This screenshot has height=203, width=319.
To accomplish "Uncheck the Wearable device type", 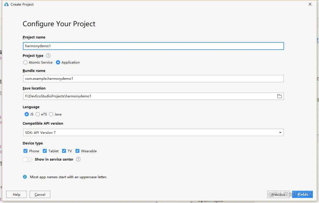I will click(x=77, y=151).
